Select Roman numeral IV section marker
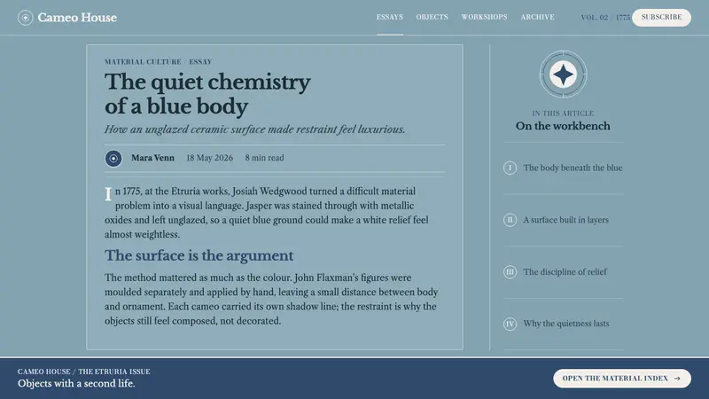This screenshot has height=399, width=709. point(510,324)
